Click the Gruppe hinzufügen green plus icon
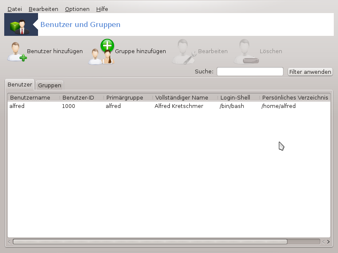 tap(107, 46)
